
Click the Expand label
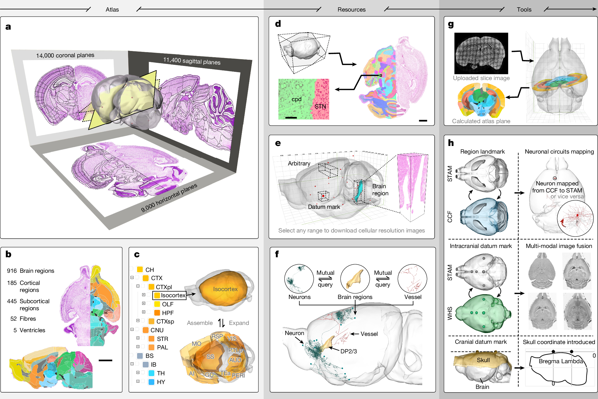[x=239, y=323]
